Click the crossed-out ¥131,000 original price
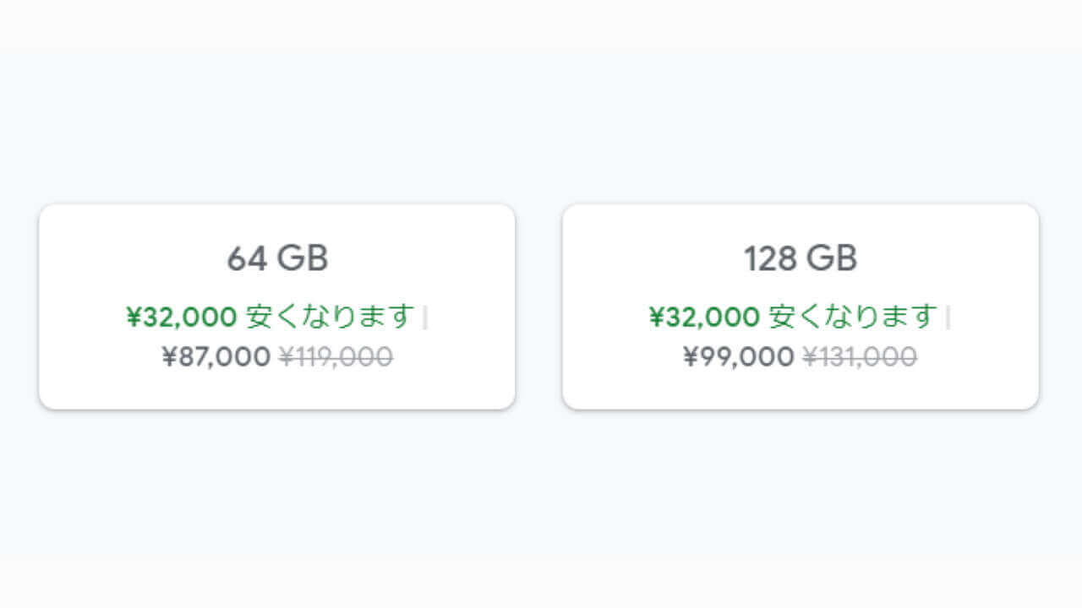Viewport: 1082px width, 608px height. 859,357
